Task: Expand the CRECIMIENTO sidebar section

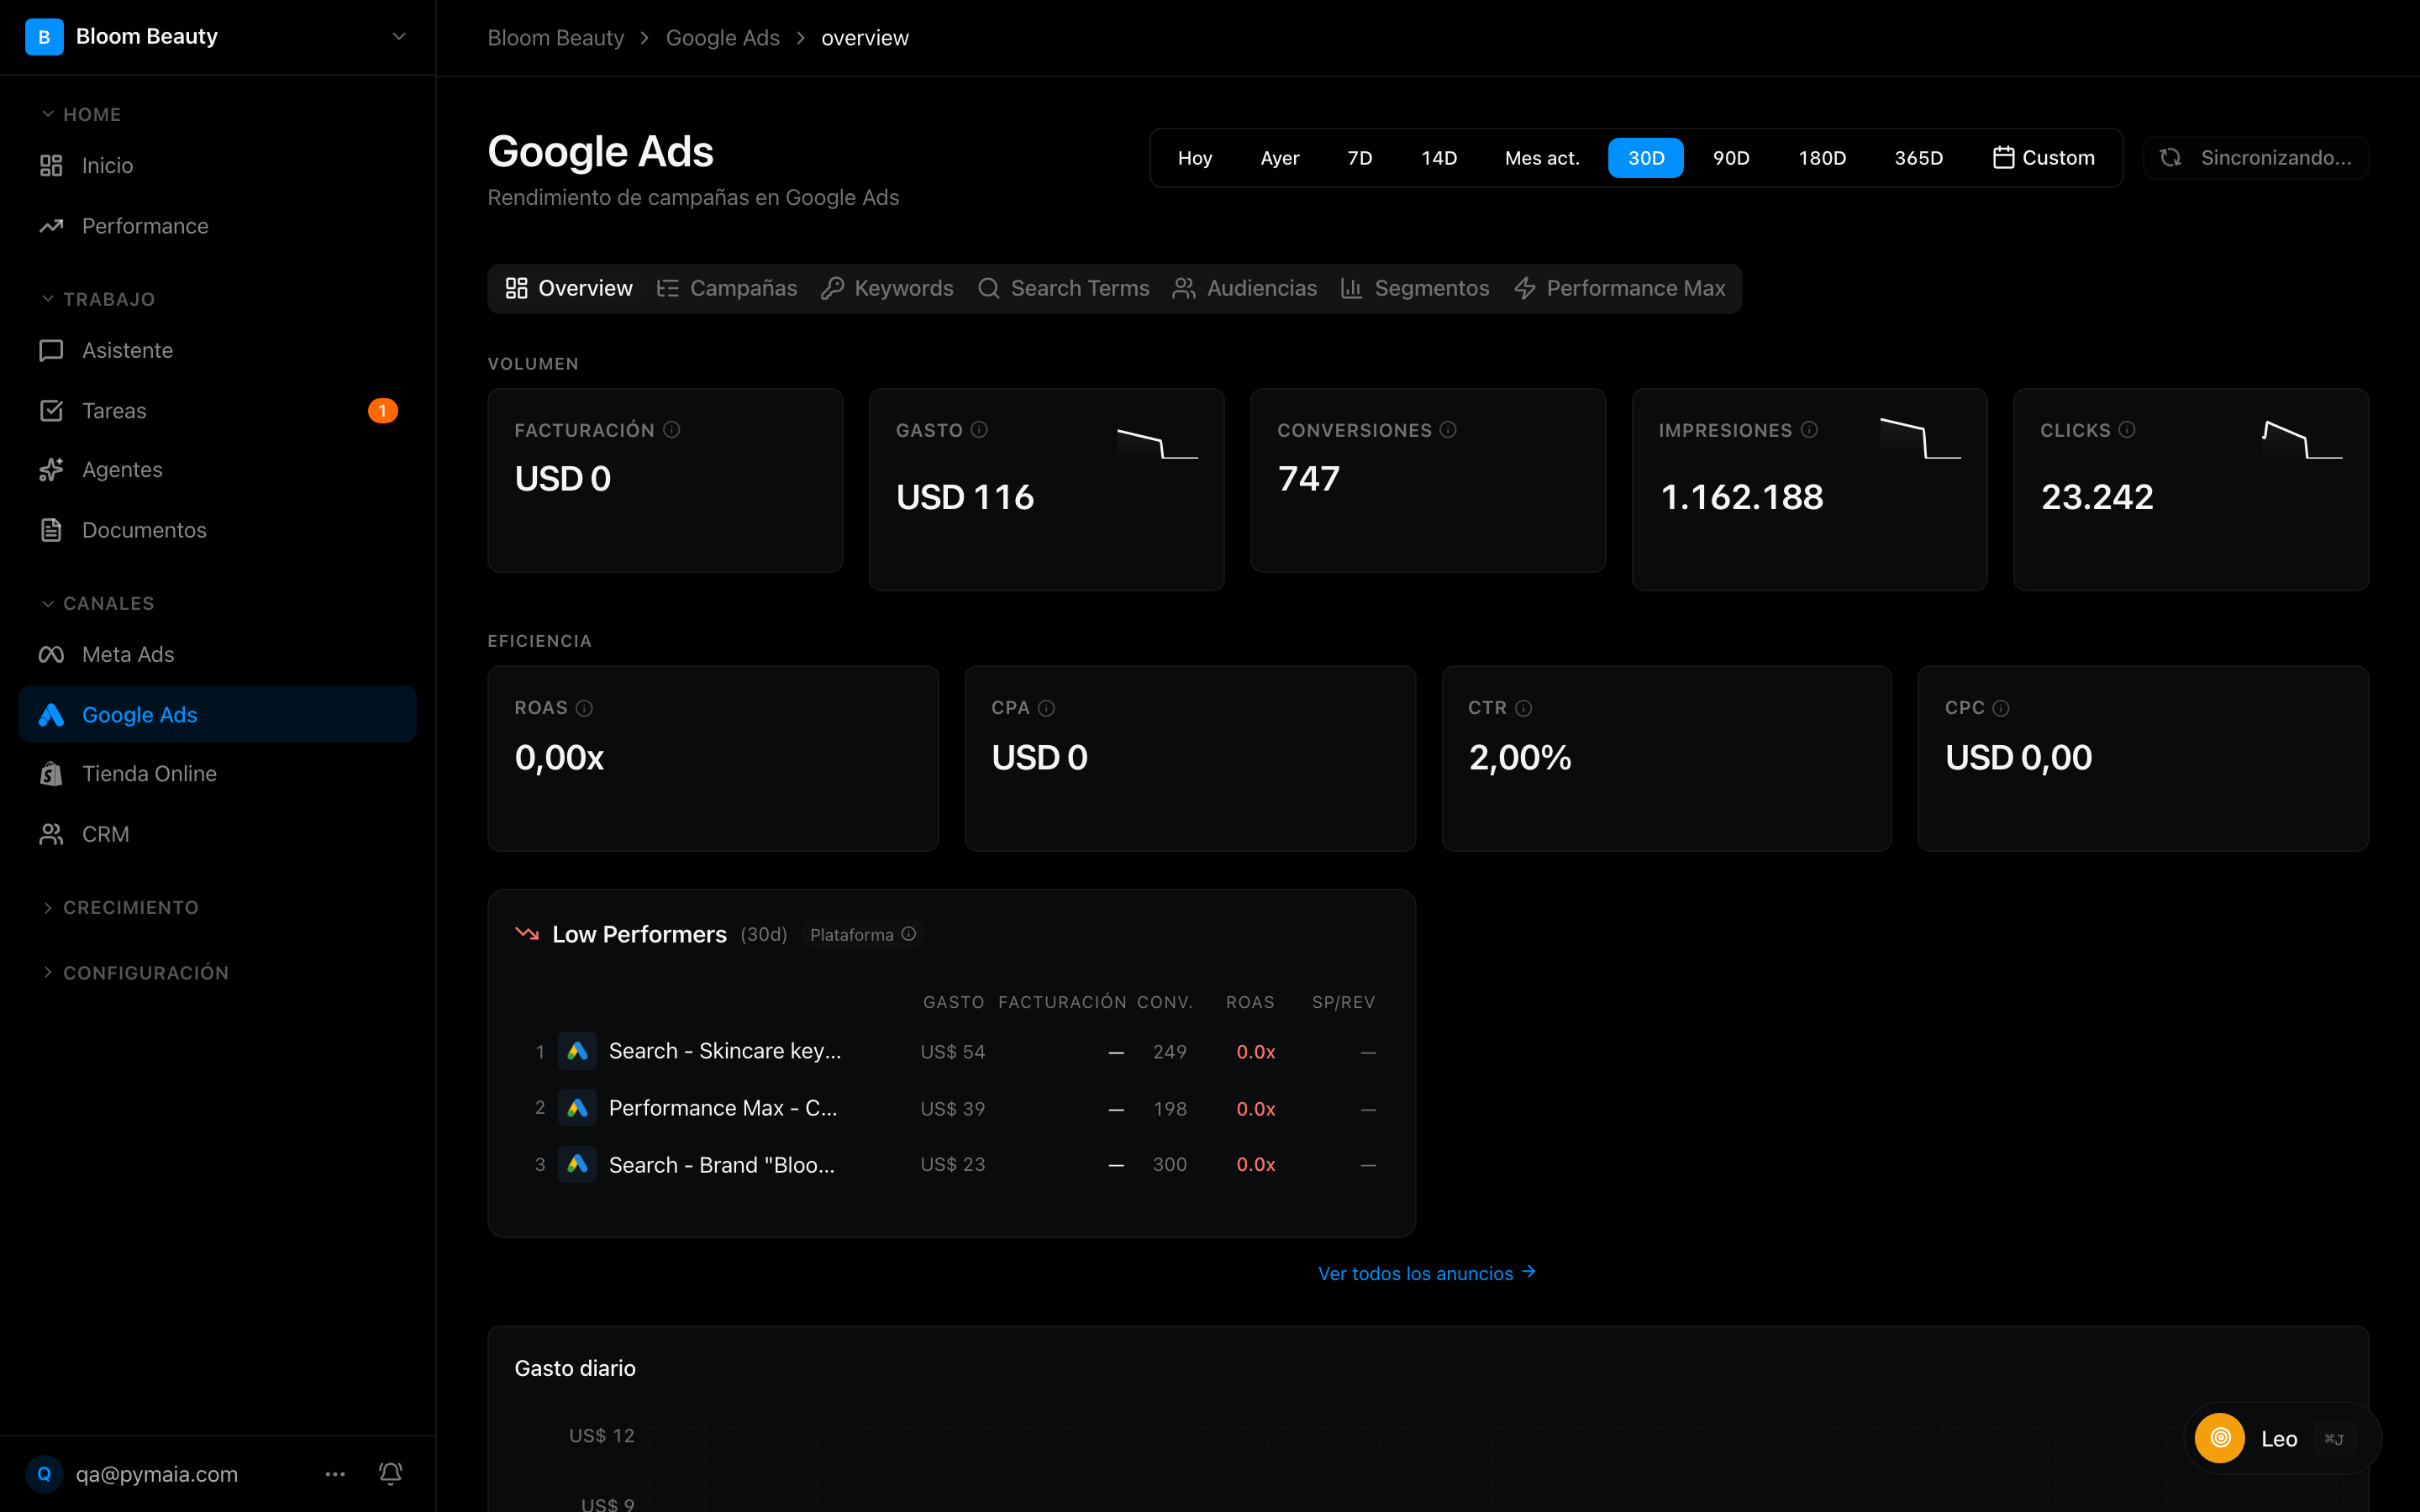Action: pos(120,907)
